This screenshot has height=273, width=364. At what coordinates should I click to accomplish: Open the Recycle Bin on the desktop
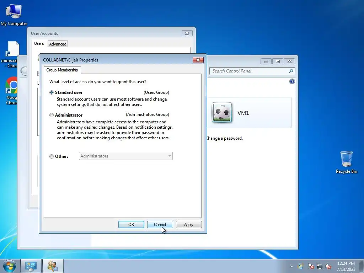[346, 162]
